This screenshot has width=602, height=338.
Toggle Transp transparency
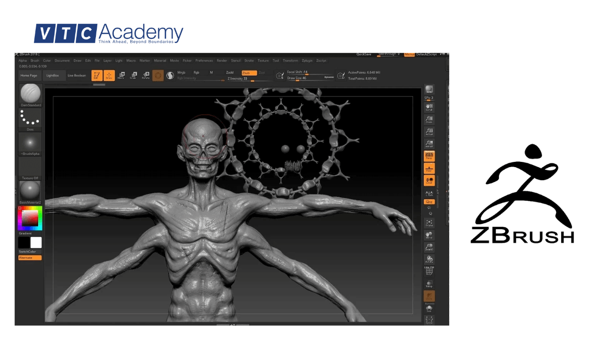[x=429, y=283]
